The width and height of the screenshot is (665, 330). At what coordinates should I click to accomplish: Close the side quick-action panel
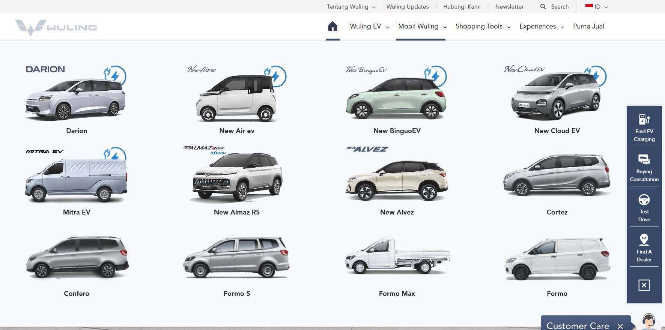pyautogui.click(x=644, y=285)
